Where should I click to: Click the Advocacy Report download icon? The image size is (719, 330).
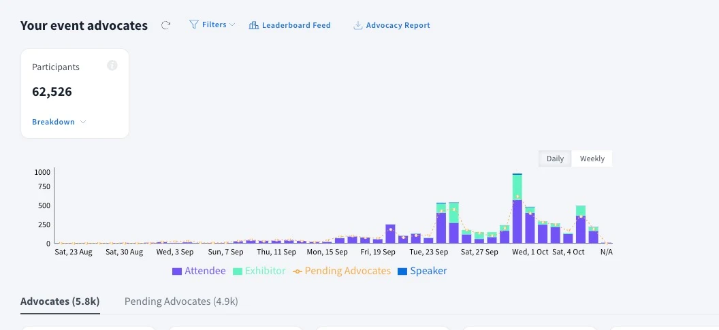pos(357,25)
